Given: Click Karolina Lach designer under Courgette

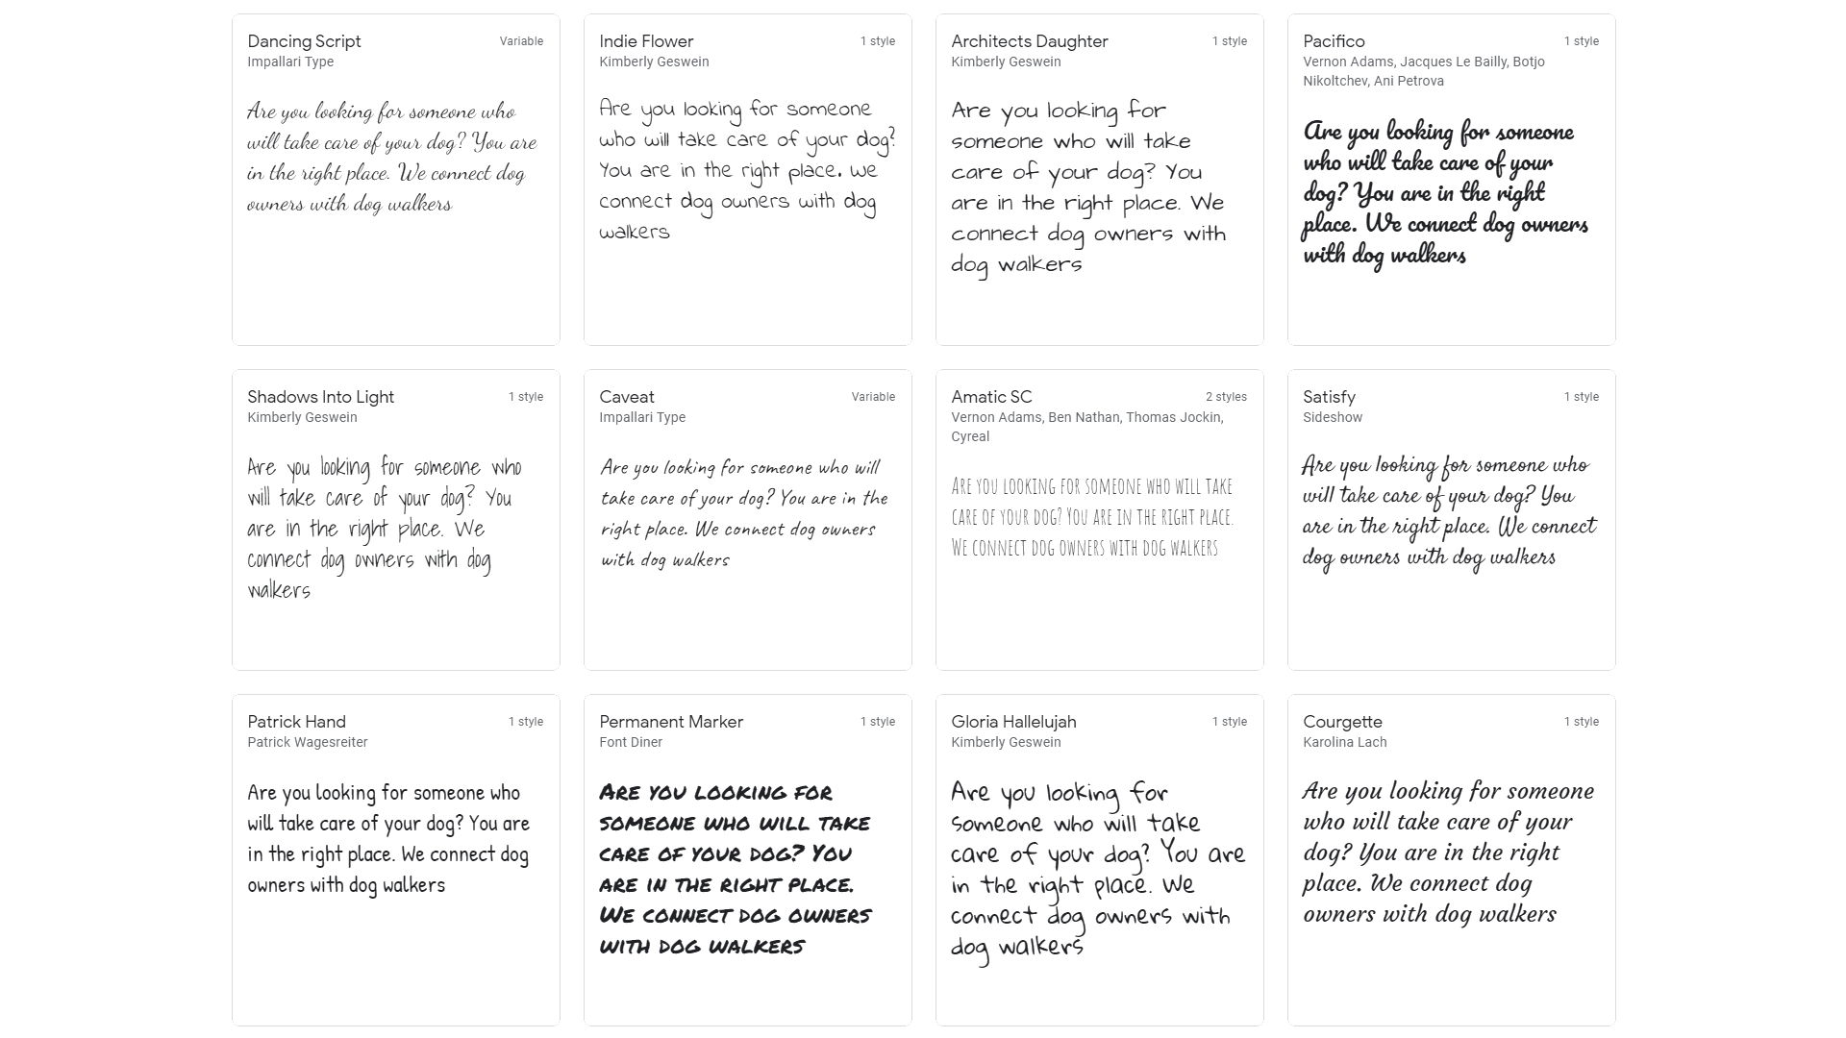Looking at the screenshot, I should pyautogui.click(x=1344, y=742).
